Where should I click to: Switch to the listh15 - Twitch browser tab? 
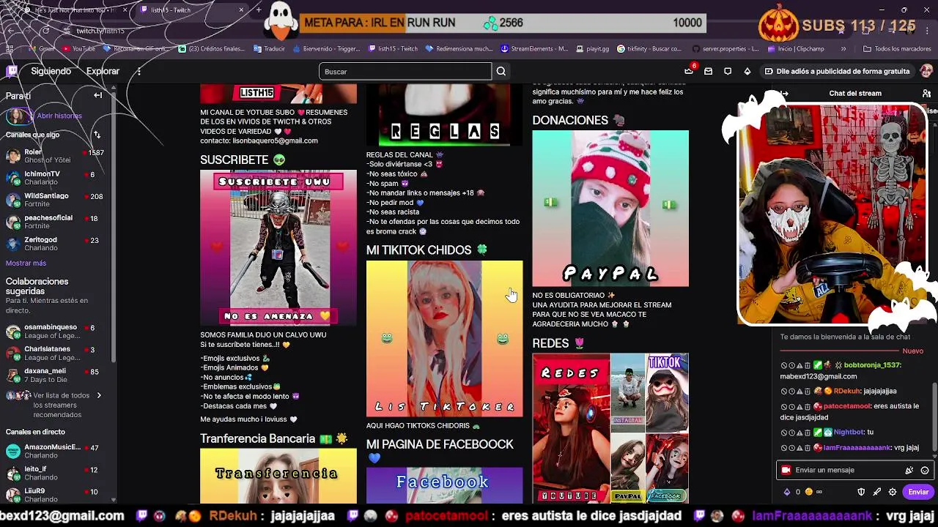(x=191, y=10)
